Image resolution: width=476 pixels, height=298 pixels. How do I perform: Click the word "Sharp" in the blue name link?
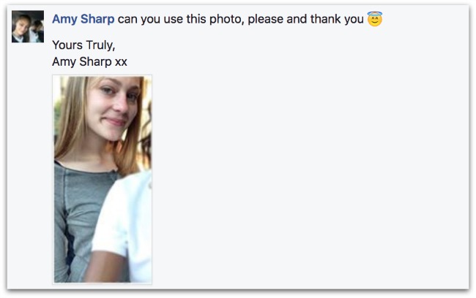pos(97,19)
